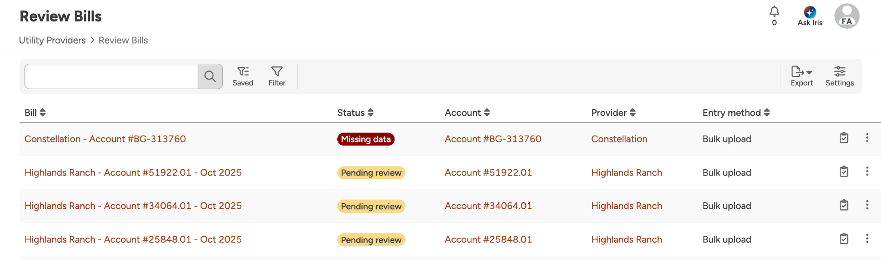Screen dimensions: 881x260
Task: Open Highlands Ranch provider link in second row
Action: click(626, 173)
